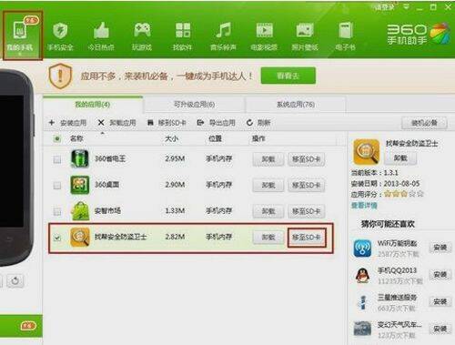
Task: Click the 手机QQ2013 penguin icon
Action: click(x=362, y=276)
